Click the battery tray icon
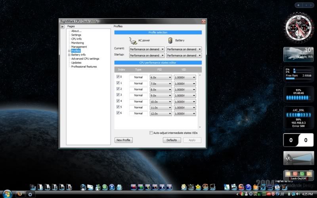This screenshot has height=198, width=317. [x=289, y=194]
